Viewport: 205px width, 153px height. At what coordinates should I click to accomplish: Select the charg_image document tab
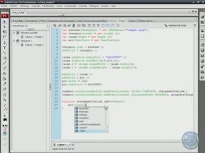(x=19, y=12)
